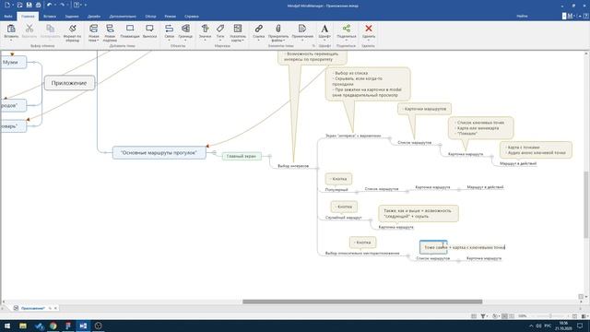Switch to the Дизайн ribbon tab
This screenshot has height=332, width=590.
pyautogui.click(x=94, y=17)
